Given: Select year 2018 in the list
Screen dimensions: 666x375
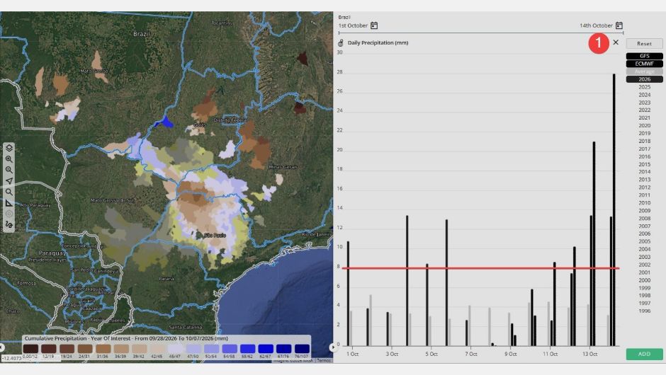Looking at the screenshot, I should point(644,141).
